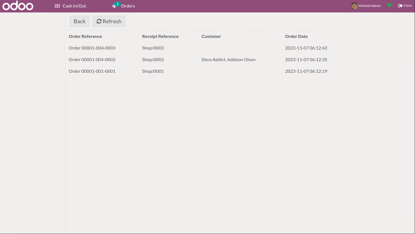Click the Customer column header
This screenshot has width=415, height=234.
[211, 36]
